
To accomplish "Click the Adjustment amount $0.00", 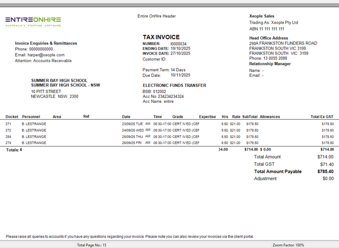I will (x=328, y=179).
